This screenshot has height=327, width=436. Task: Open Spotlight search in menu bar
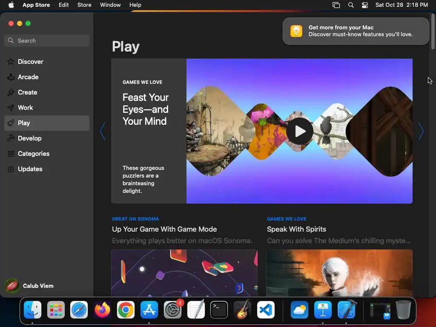[x=351, y=5]
